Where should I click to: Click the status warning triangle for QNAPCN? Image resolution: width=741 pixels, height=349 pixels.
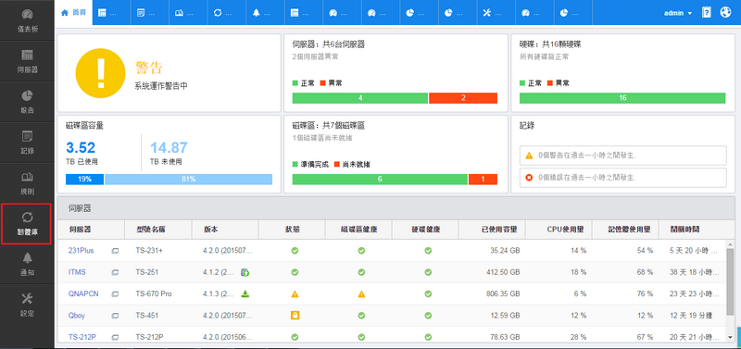point(295,293)
